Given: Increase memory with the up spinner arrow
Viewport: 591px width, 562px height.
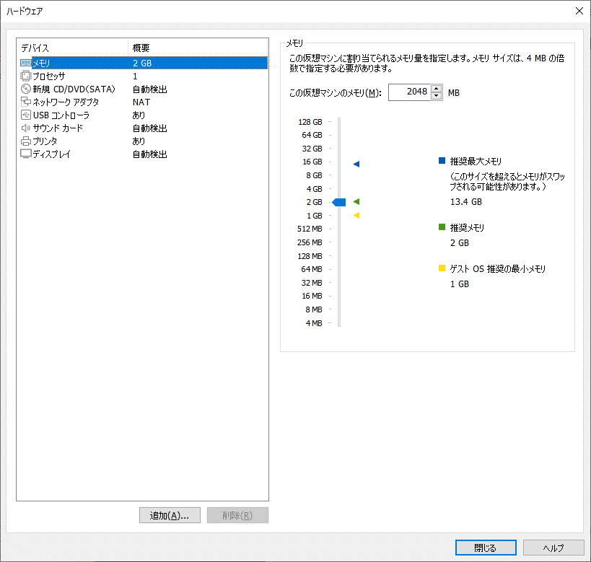Looking at the screenshot, I should 437,89.
